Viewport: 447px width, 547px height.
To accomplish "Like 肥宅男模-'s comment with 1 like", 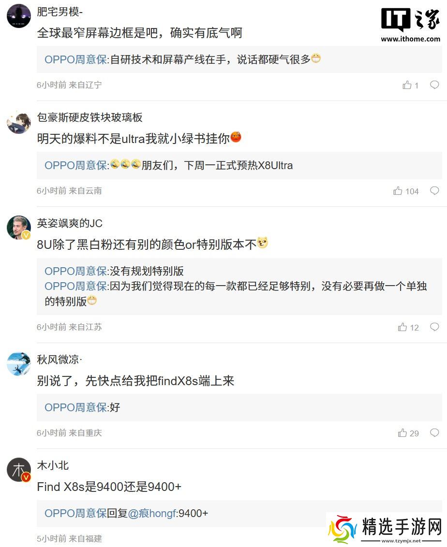I will (407, 86).
